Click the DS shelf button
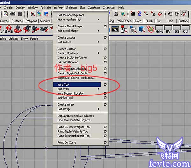This screenshot has height=168, width=191. (177, 29)
